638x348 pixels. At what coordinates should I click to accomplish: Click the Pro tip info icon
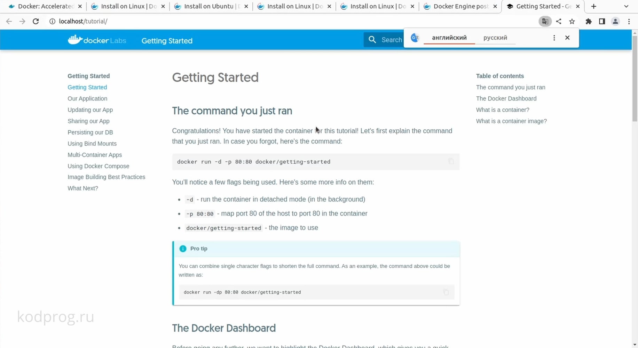click(x=183, y=249)
